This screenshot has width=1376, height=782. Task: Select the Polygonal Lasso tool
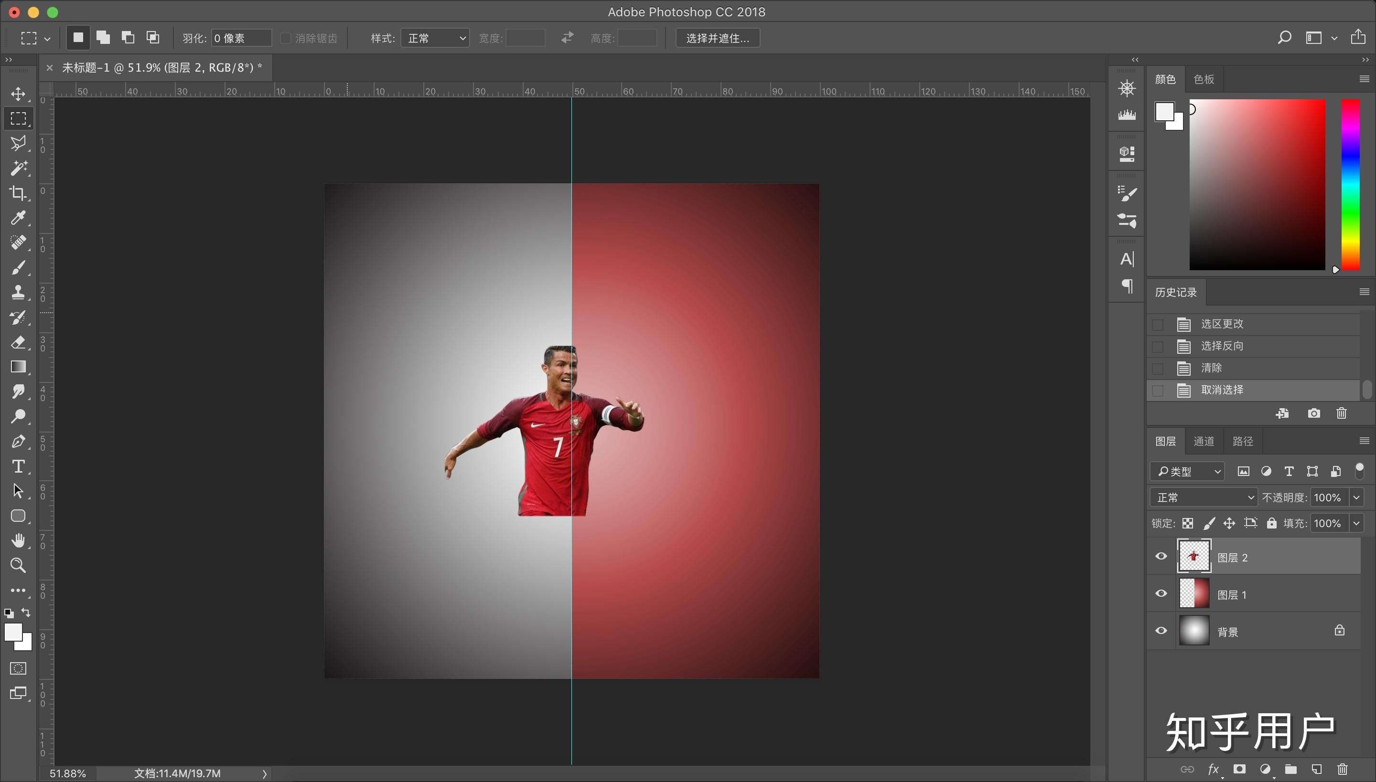point(18,143)
